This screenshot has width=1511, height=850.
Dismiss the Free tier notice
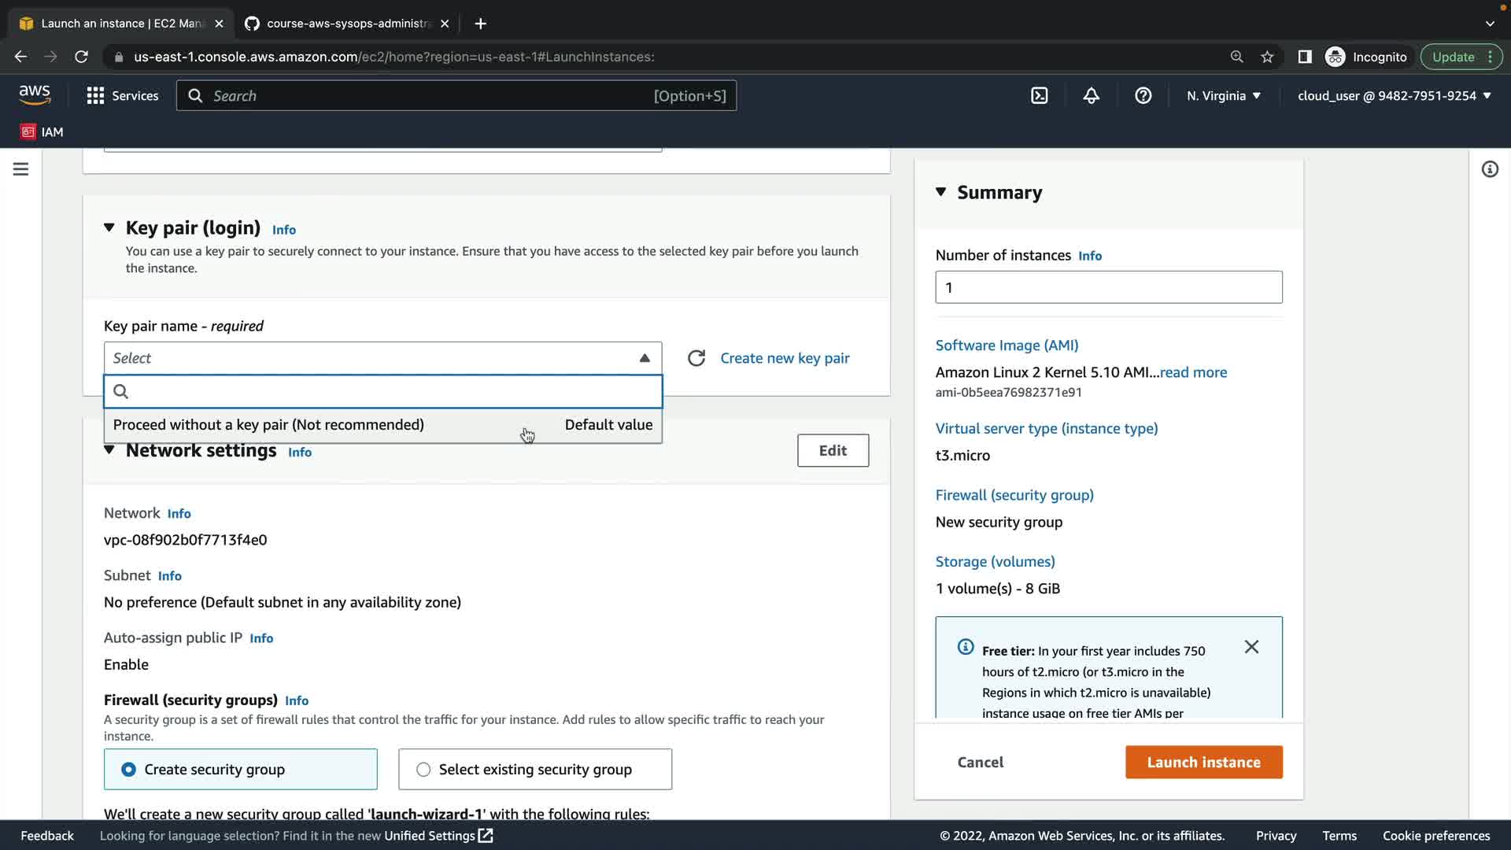coord(1251,647)
